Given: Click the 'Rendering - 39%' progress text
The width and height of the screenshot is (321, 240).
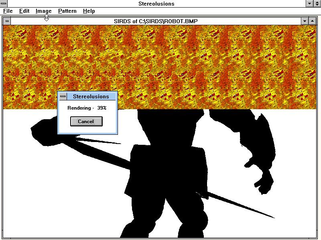Looking at the screenshot, I should coord(87,108).
